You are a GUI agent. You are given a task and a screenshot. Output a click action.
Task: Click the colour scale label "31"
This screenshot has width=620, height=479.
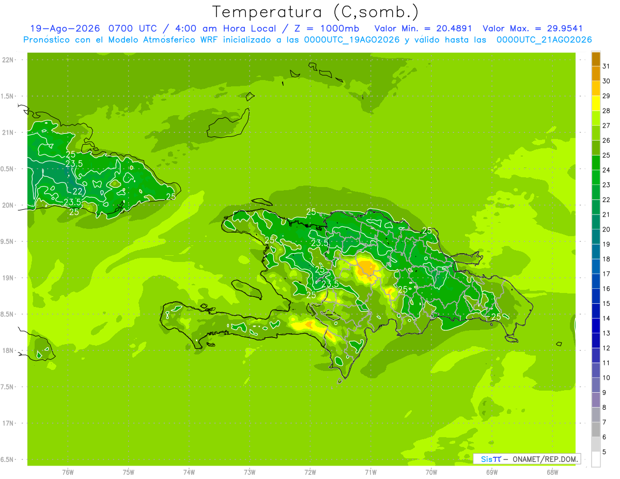coord(606,66)
